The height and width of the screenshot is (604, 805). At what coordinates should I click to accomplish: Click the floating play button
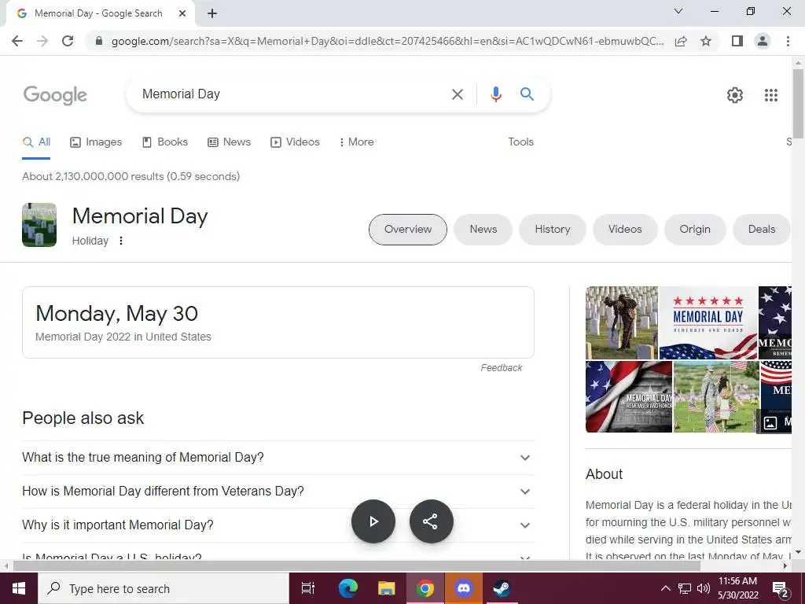tap(373, 521)
